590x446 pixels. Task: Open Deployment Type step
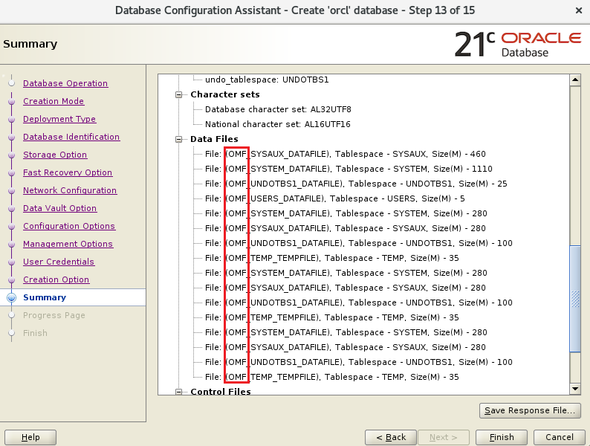59,119
